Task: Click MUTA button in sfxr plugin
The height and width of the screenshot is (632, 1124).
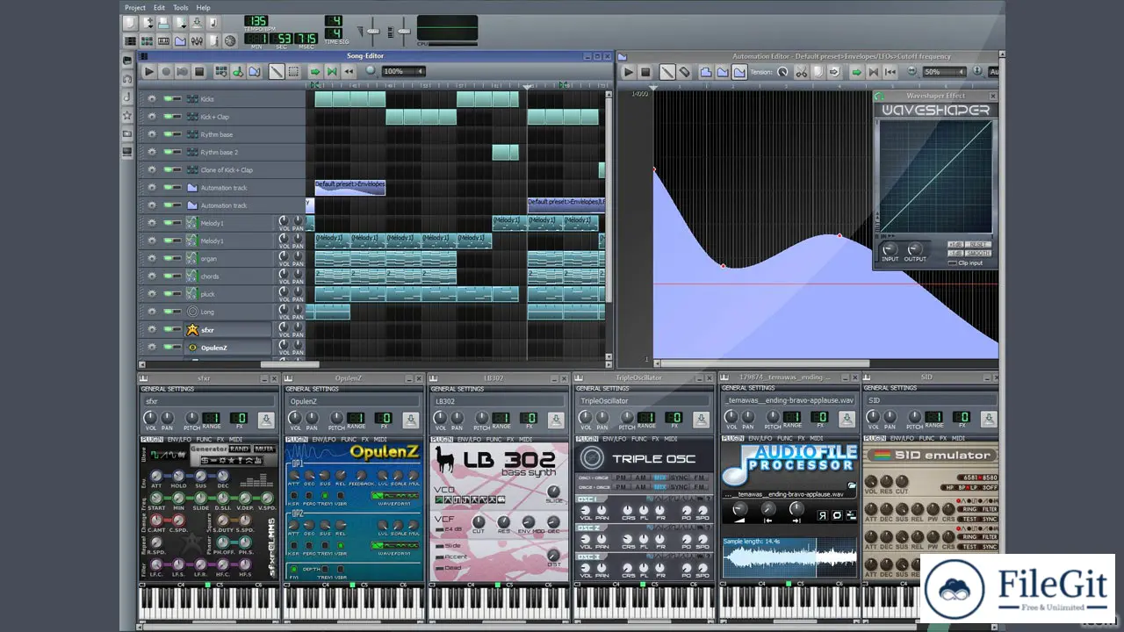Action: (264, 449)
